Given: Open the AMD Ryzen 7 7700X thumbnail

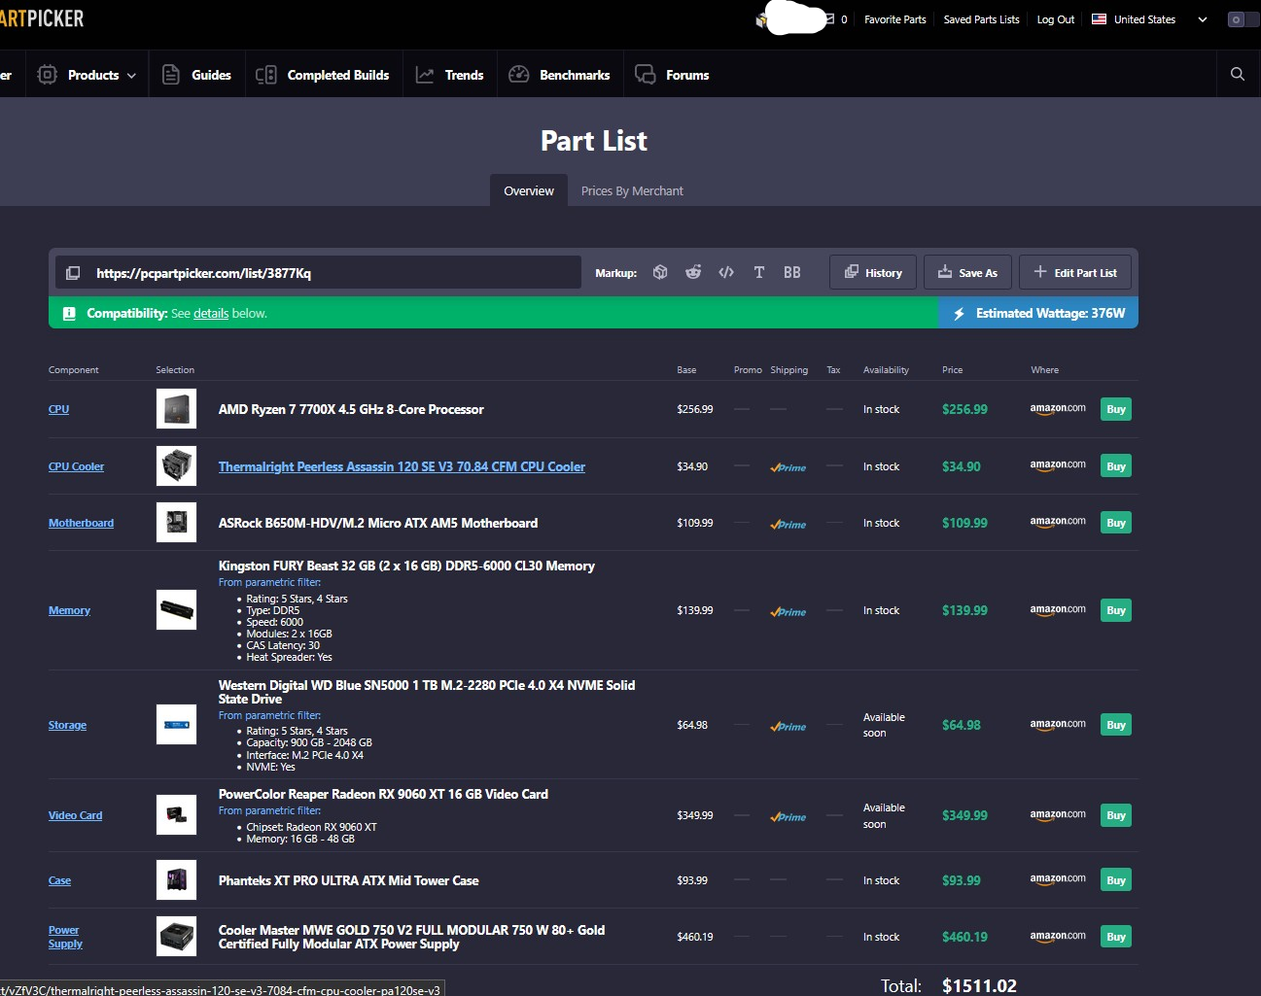Looking at the screenshot, I should pos(176,409).
